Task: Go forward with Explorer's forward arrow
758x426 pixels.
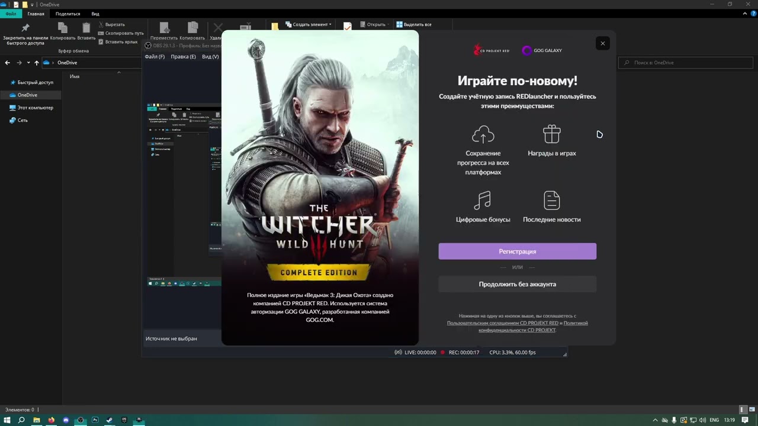Action: click(x=19, y=63)
